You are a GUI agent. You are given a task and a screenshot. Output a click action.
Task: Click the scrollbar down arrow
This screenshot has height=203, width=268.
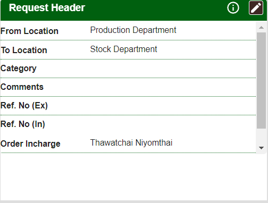(261, 148)
